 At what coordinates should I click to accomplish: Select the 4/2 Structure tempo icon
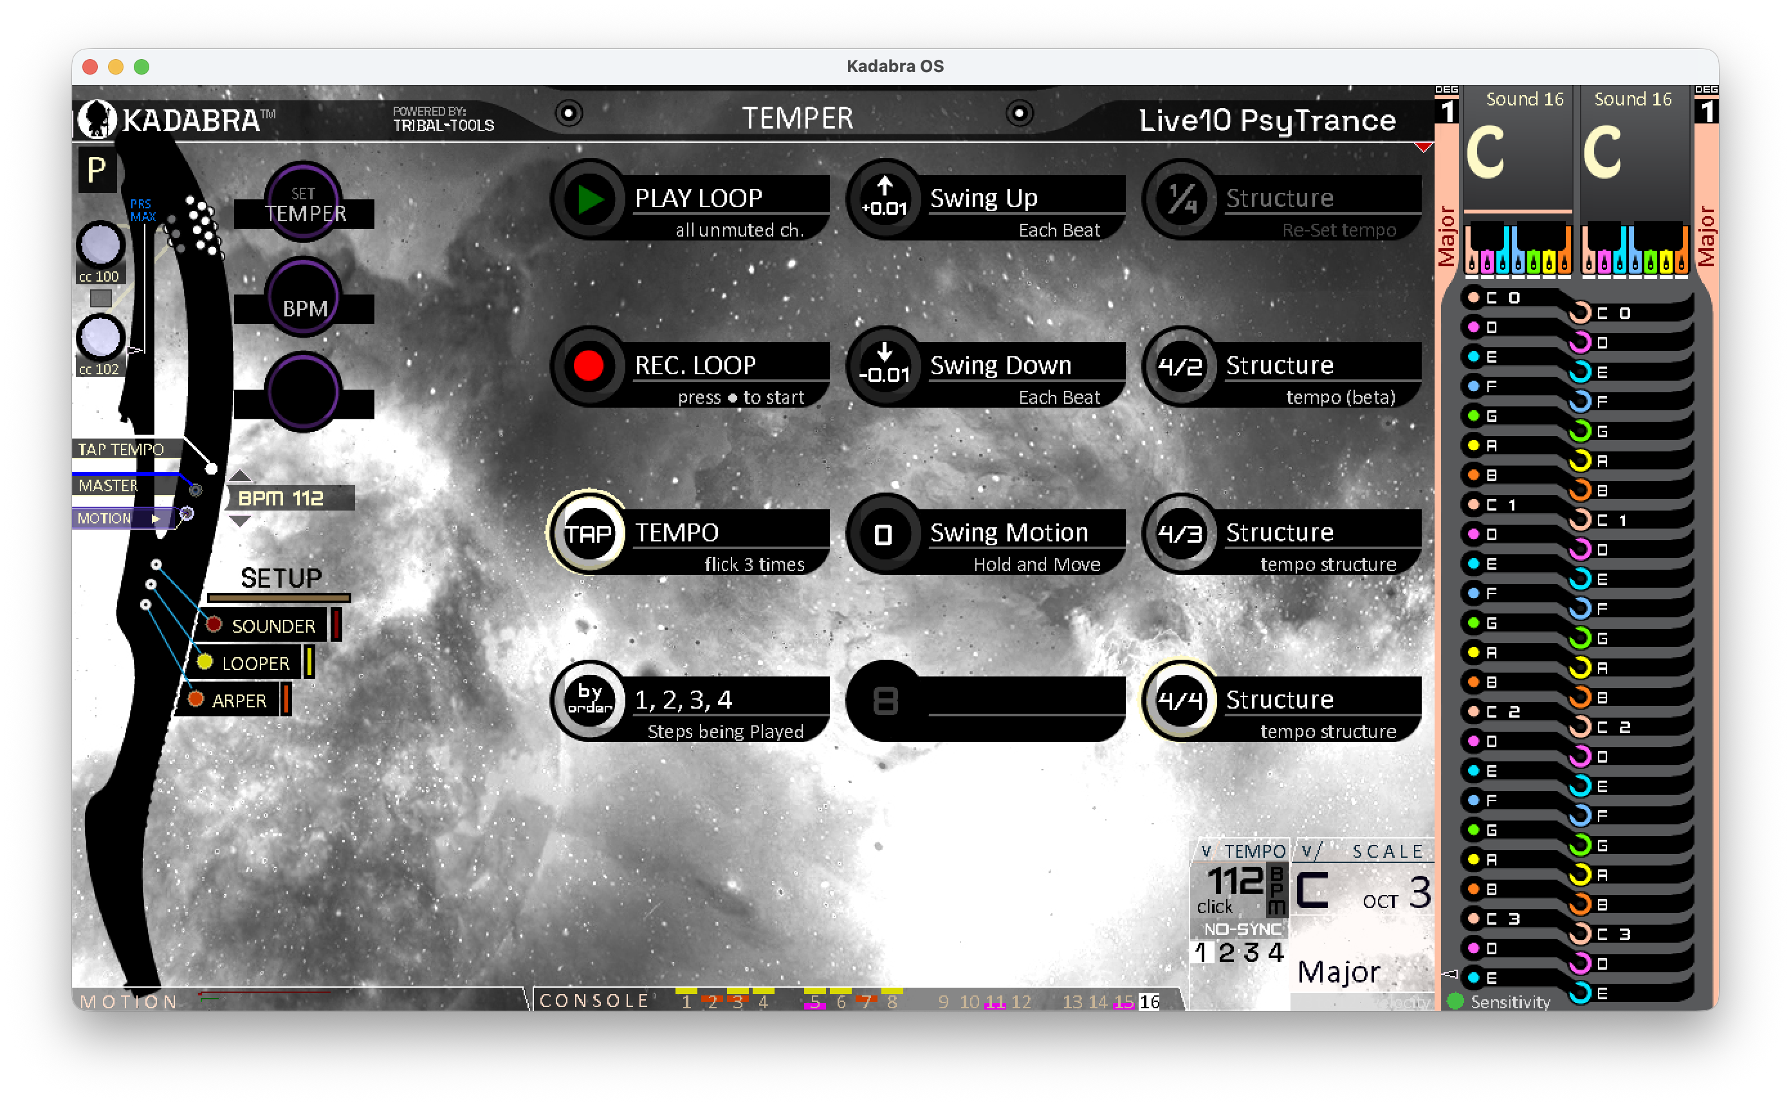click(1181, 366)
